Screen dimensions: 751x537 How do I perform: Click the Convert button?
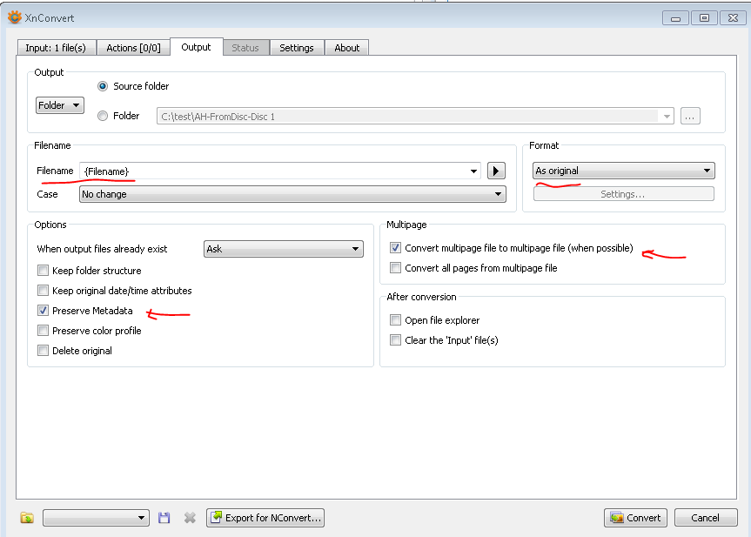635,518
